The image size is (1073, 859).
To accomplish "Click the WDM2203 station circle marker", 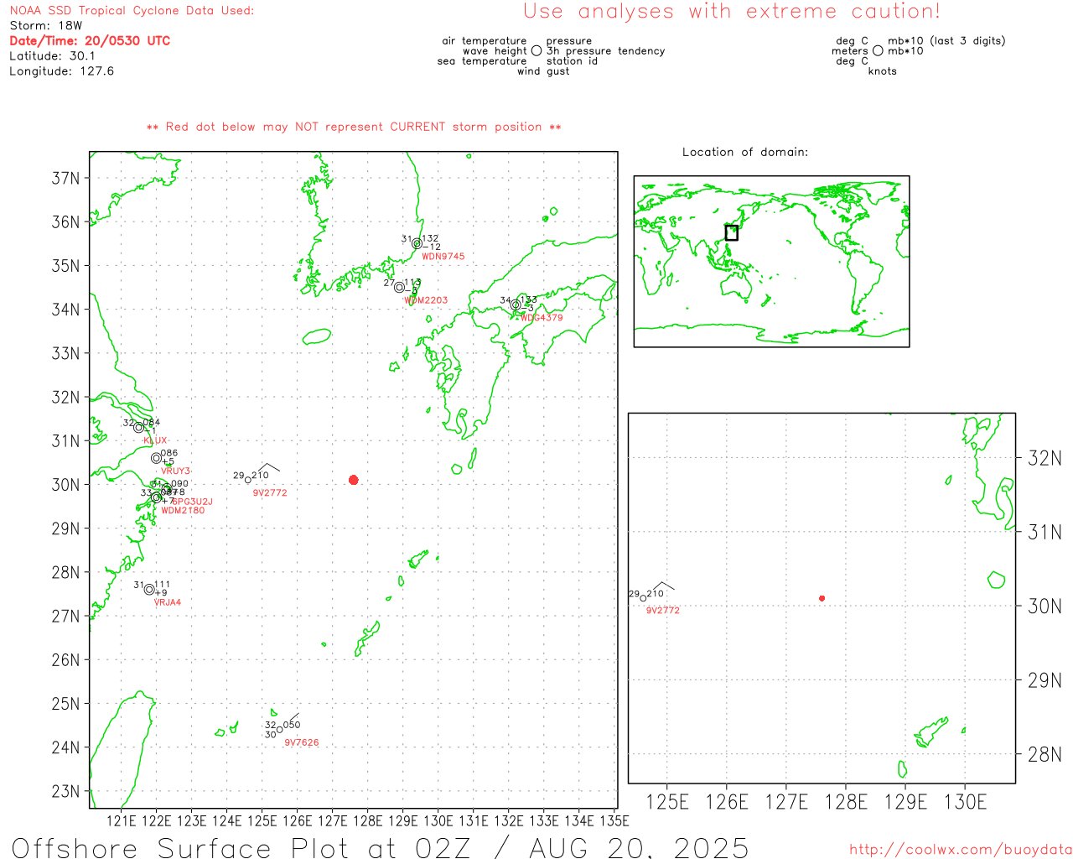I will [x=399, y=288].
